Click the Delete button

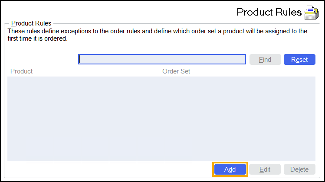pos(299,169)
